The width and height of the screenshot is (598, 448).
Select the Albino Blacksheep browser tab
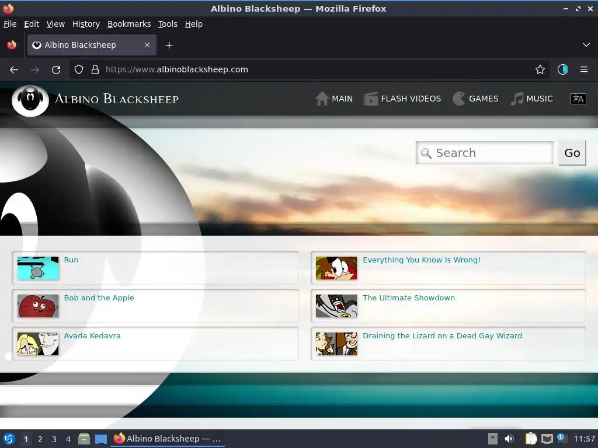[92, 45]
